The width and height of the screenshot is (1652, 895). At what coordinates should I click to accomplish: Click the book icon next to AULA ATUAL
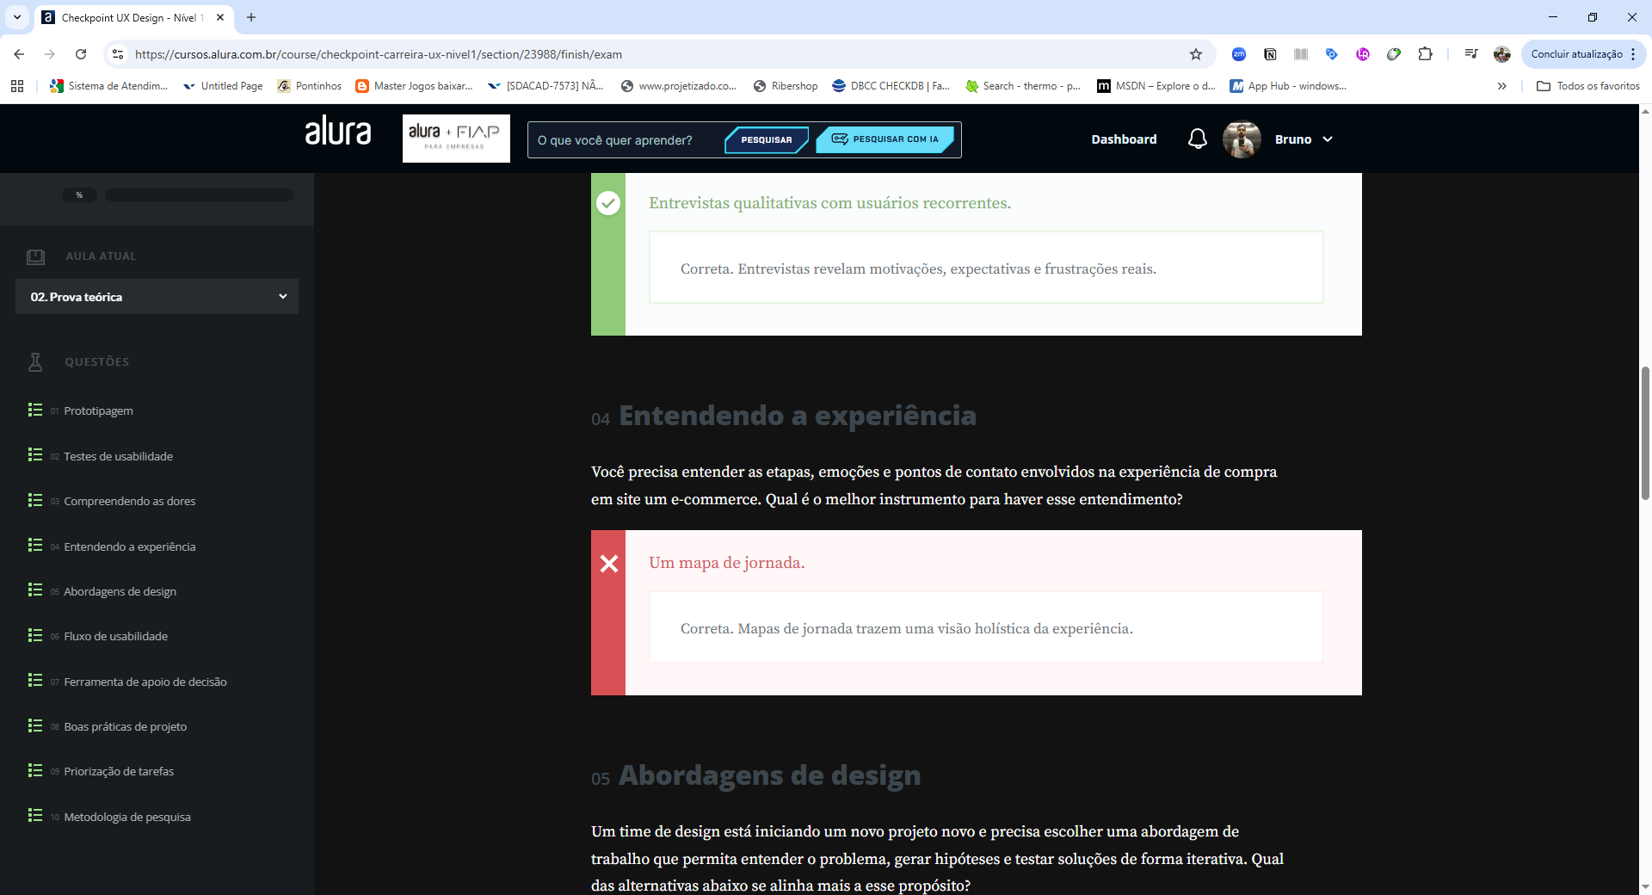(x=35, y=256)
